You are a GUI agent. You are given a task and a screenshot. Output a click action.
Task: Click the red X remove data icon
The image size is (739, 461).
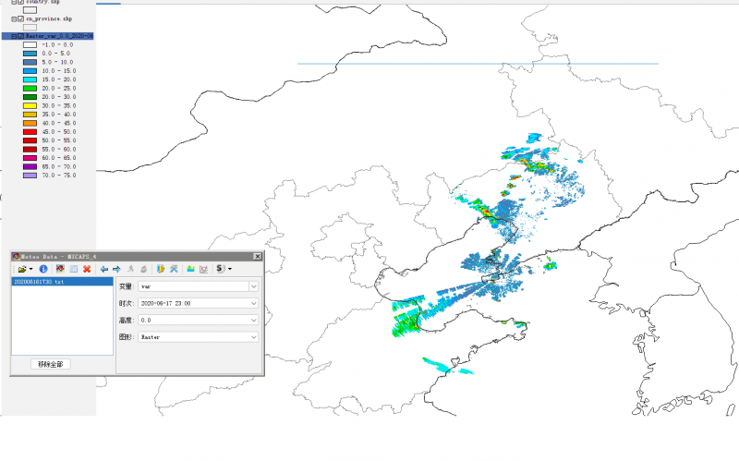(x=86, y=269)
